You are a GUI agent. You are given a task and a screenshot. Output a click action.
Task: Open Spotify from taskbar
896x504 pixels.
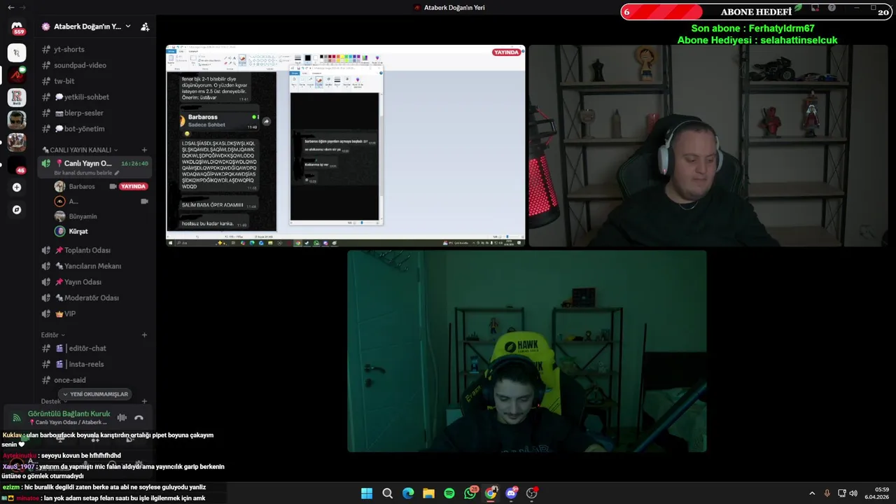click(x=449, y=493)
